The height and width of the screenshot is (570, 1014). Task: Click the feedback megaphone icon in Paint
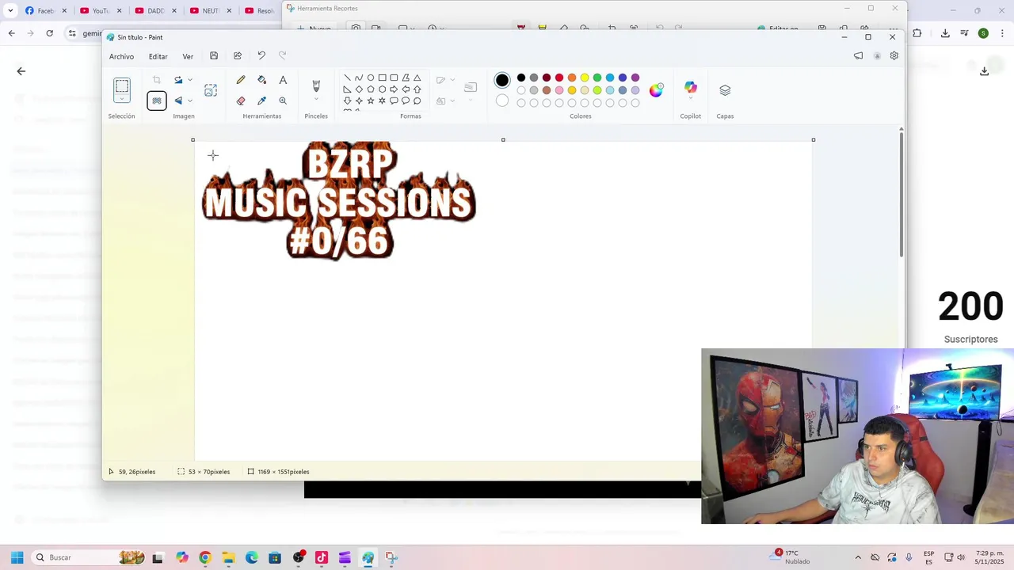858,56
